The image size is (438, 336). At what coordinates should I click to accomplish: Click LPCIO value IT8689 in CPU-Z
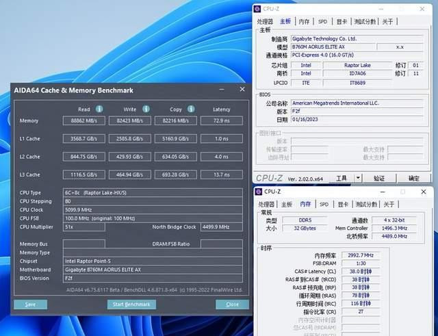pos(357,83)
